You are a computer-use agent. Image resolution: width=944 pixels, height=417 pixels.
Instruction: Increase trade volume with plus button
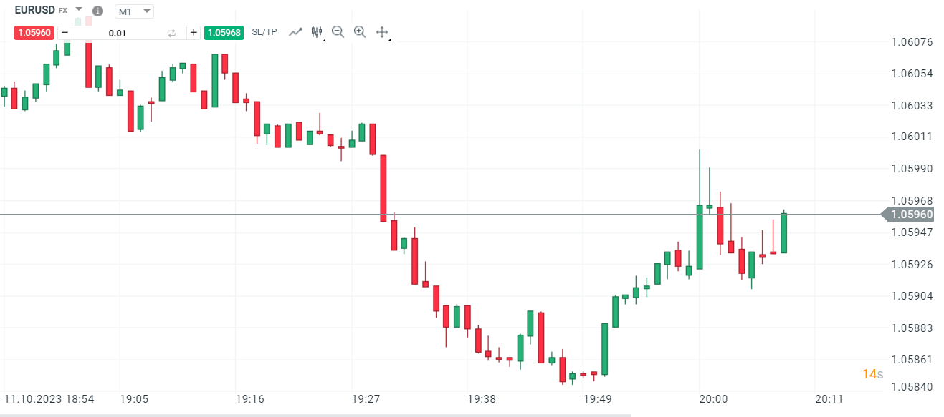[x=194, y=32]
